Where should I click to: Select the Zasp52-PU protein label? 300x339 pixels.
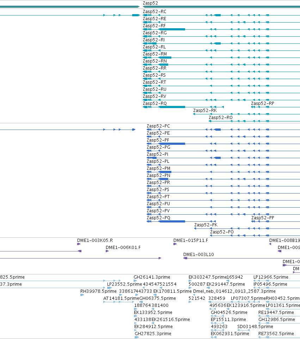(158, 204)
